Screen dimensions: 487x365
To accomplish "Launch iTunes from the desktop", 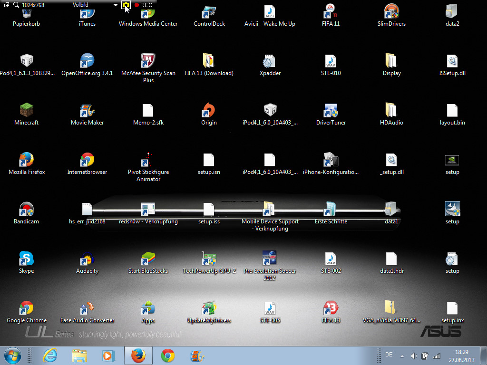I will (88, 18).
